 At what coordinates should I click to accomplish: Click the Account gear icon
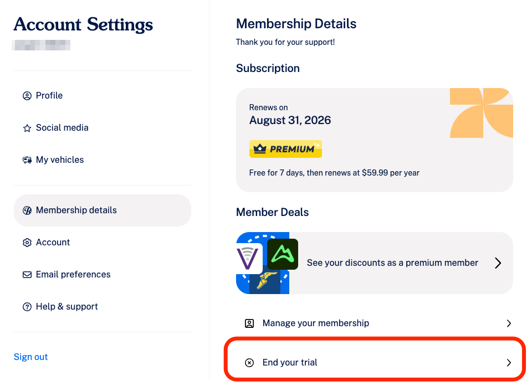pos(27,243)
